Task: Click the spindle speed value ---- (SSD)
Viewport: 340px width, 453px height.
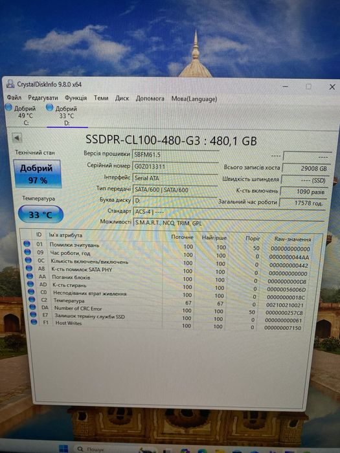Action: click(305, 181)
